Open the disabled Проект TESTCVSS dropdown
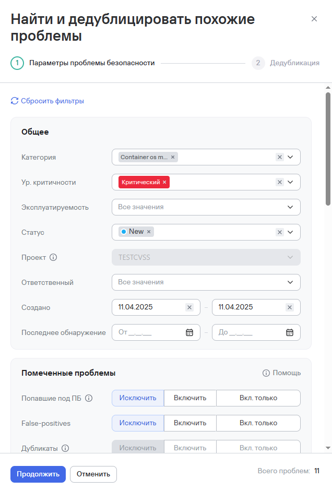 (x=206, y=257)
